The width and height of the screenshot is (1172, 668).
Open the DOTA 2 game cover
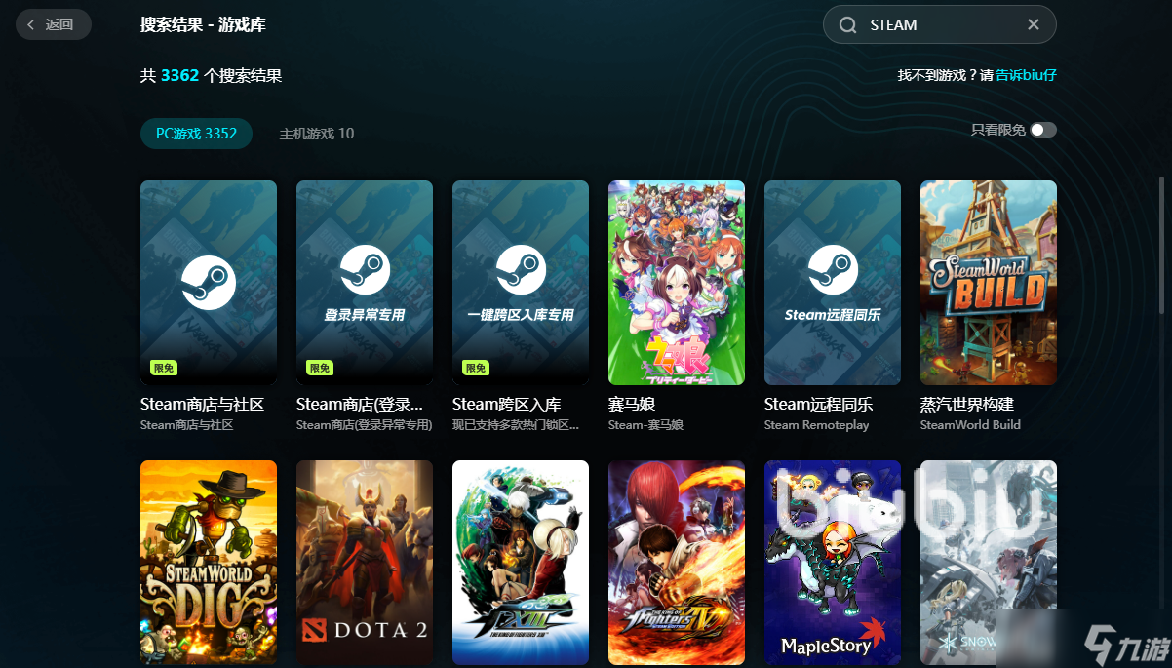pos(365,561)
